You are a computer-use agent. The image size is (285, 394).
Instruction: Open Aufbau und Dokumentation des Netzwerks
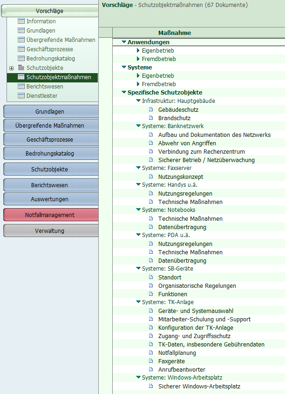point(214,135)
